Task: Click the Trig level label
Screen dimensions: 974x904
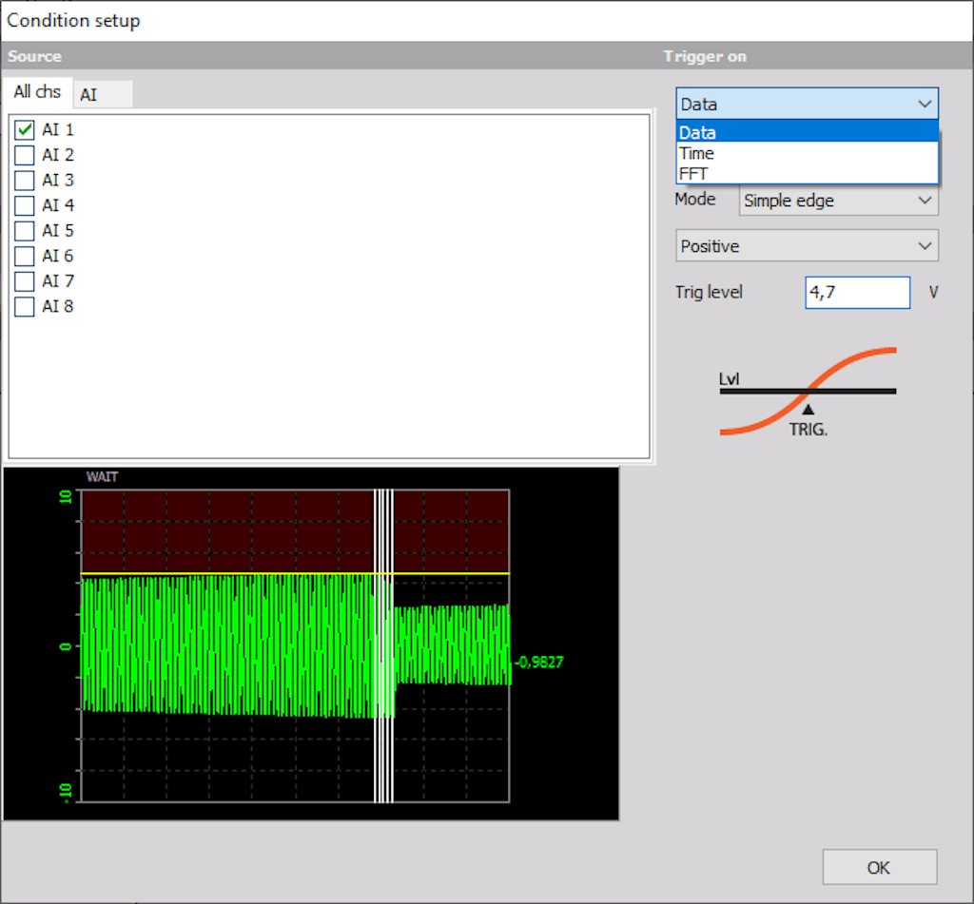Action: (x=709, y=292)
